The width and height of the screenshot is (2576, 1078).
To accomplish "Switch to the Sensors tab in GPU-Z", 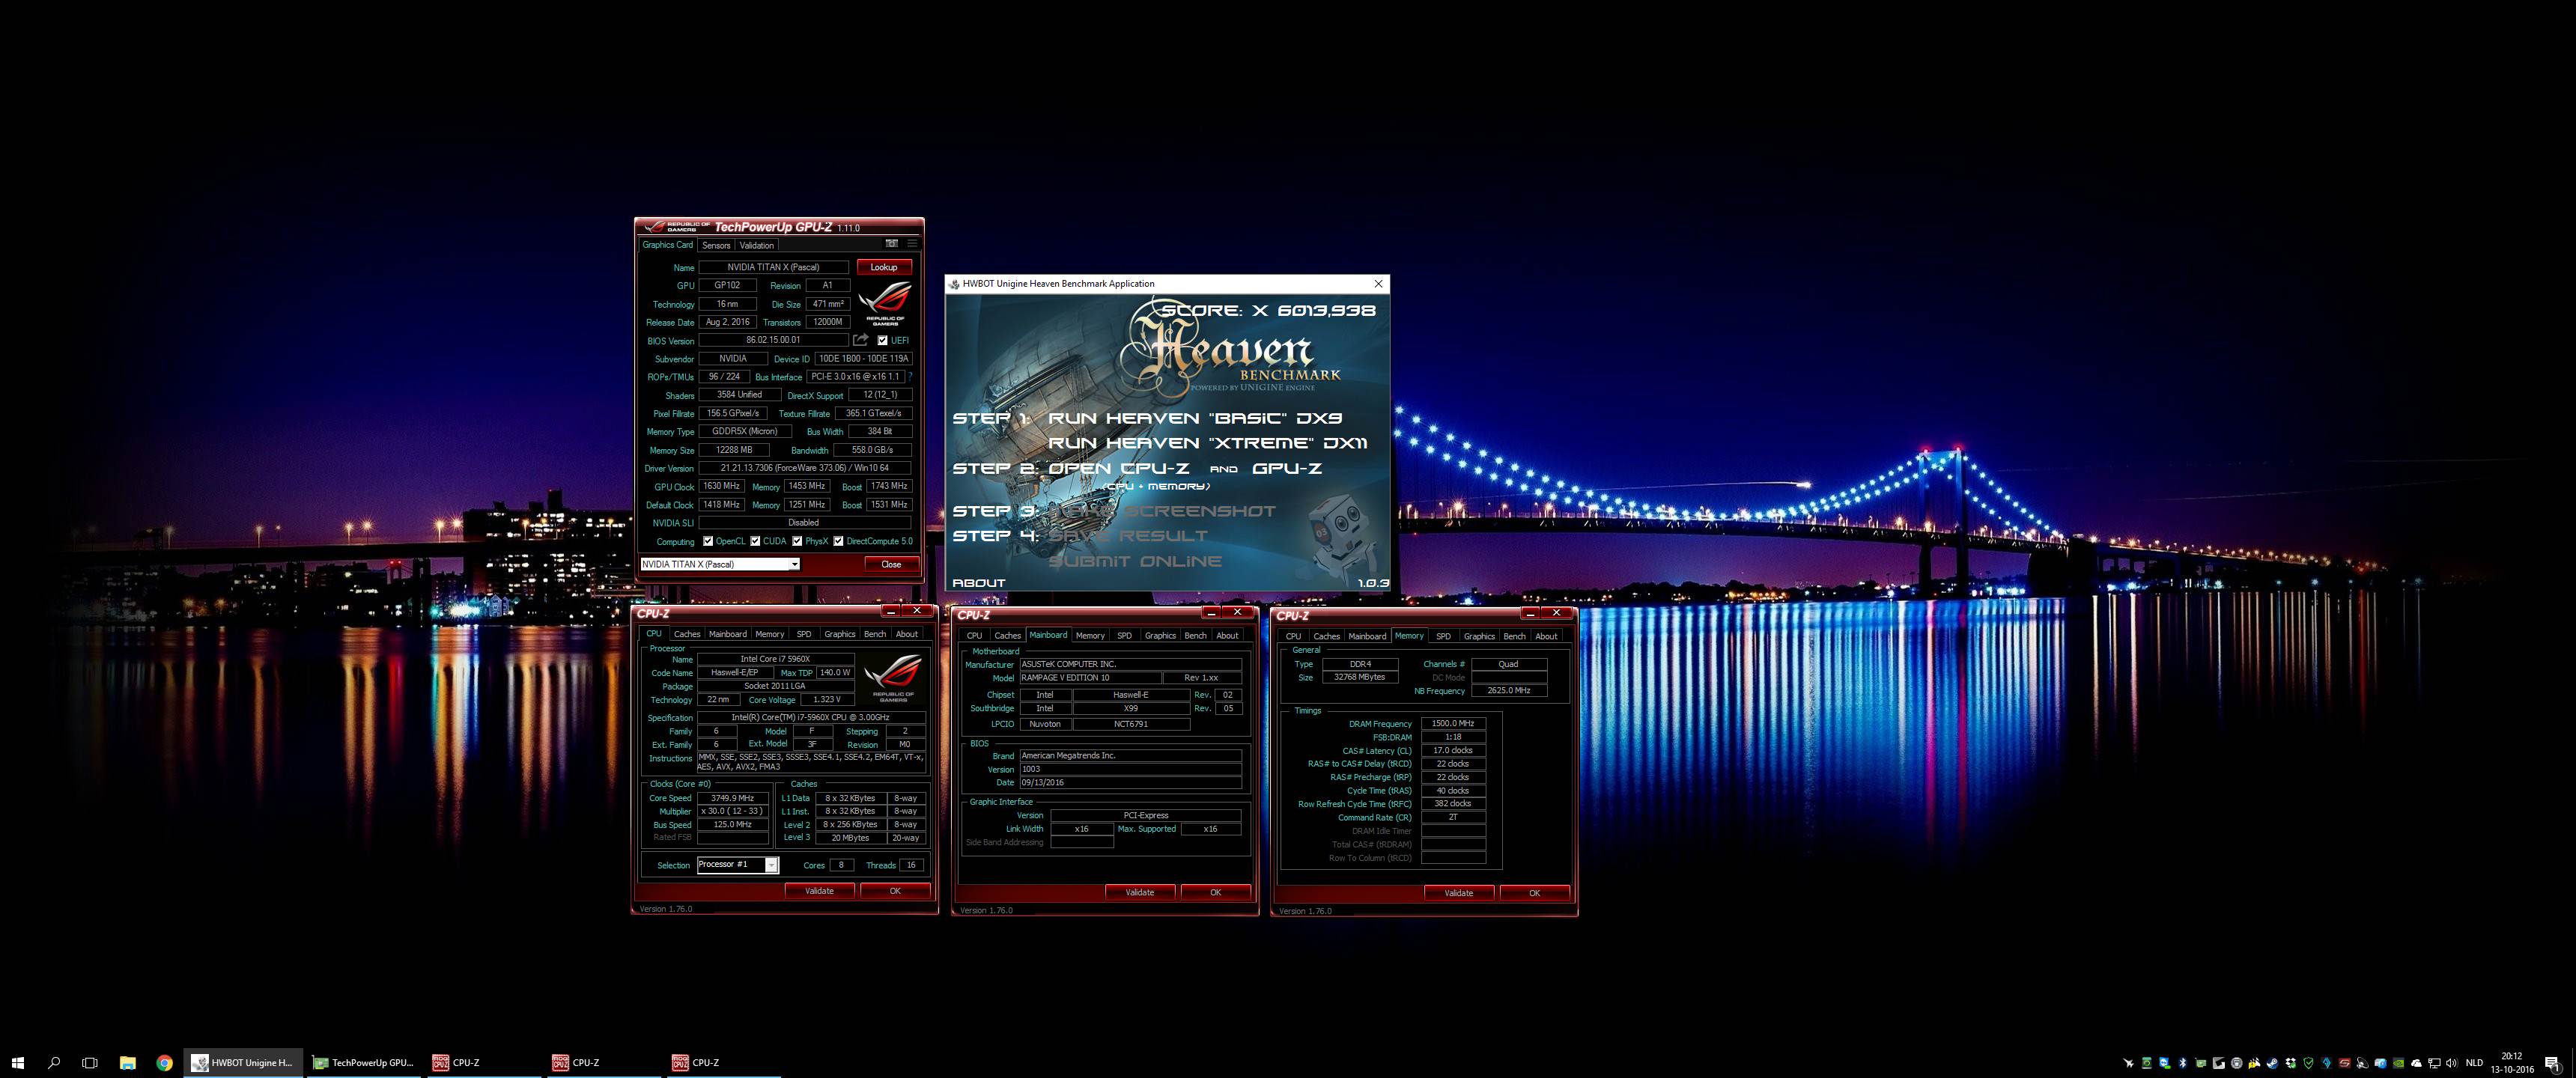I will point(716,245).
